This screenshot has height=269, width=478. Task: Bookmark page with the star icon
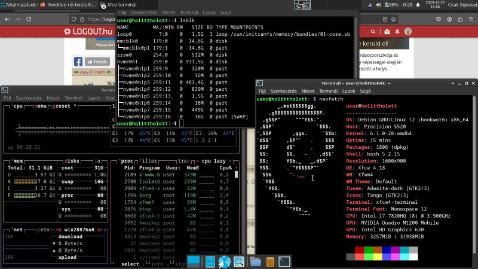pos(394,19)
